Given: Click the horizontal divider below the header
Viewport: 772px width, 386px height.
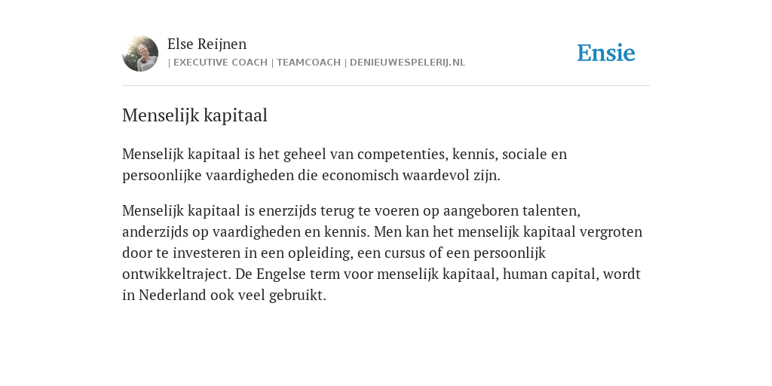Looking at the screenshot, I should [386, 86].
